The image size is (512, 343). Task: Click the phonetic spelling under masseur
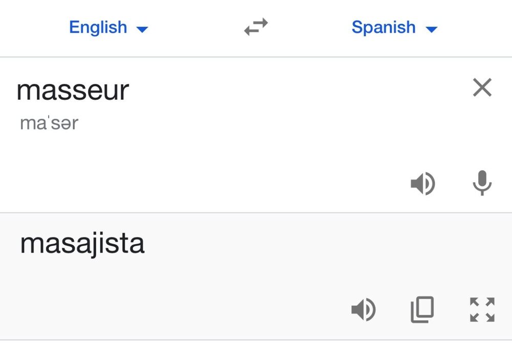49,123
